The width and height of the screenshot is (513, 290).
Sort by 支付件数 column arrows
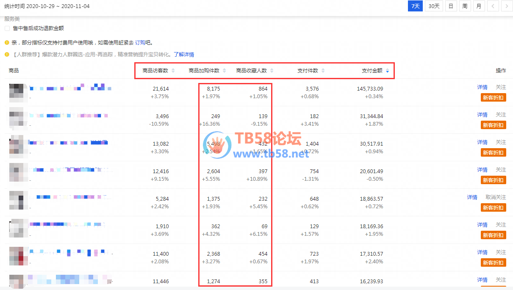point(323,71)
